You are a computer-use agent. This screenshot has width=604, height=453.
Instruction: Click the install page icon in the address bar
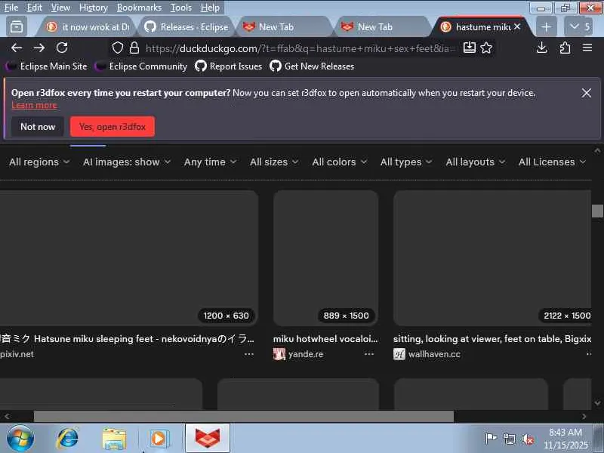(x=469, y=48)
